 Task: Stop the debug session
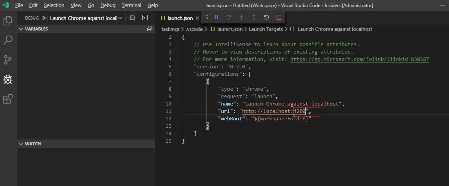click(279, 18)
